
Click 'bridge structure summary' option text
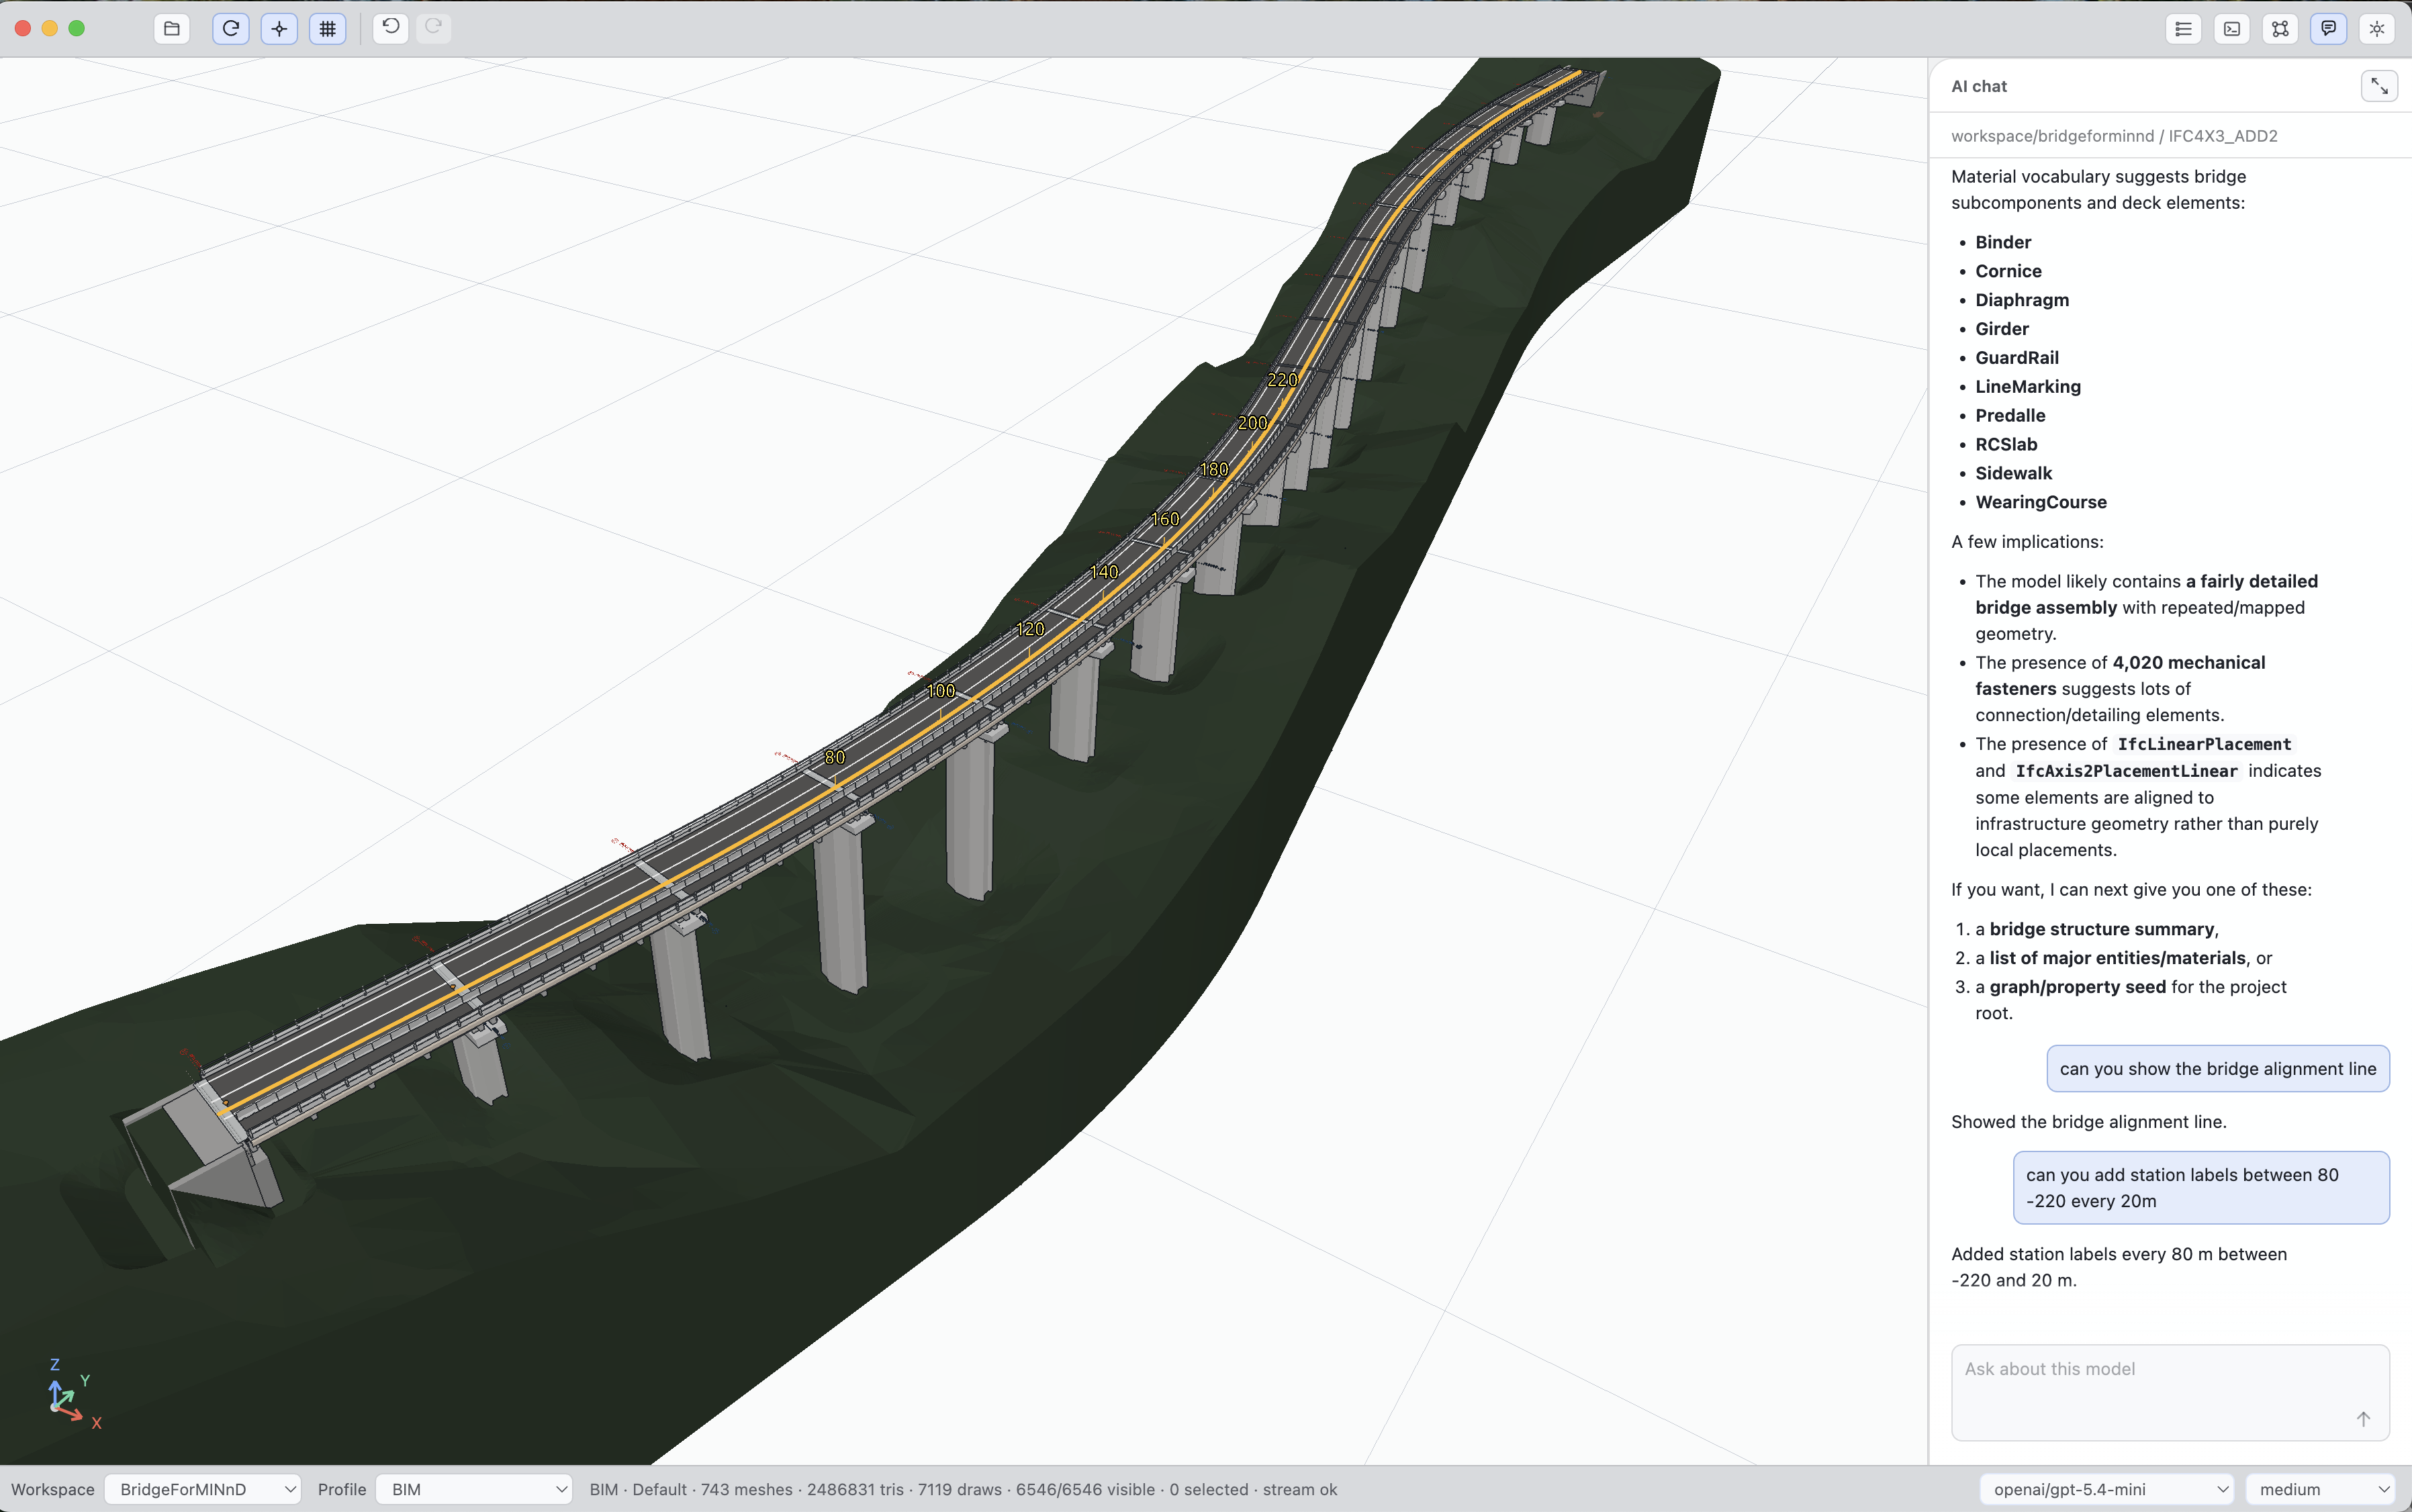click(2102, 929)
